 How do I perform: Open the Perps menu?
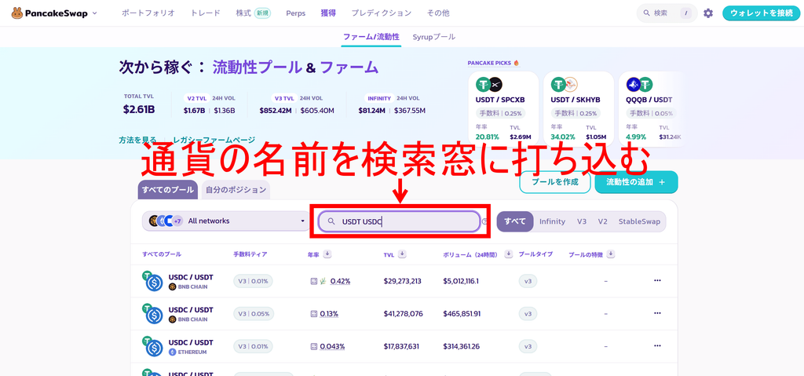295,13
